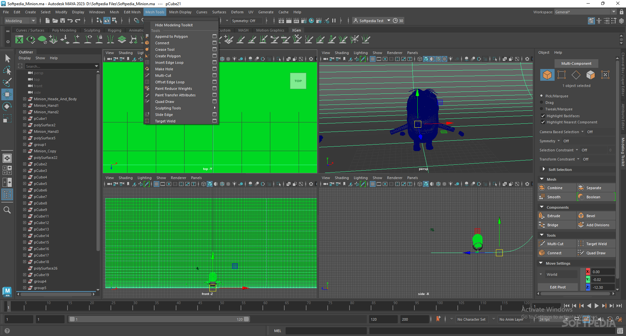Play animation forward

coord(596,306)
